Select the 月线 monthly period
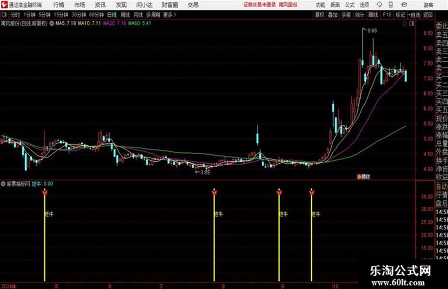The height and width of the screenshot is (289, 448). coord(138,15)
